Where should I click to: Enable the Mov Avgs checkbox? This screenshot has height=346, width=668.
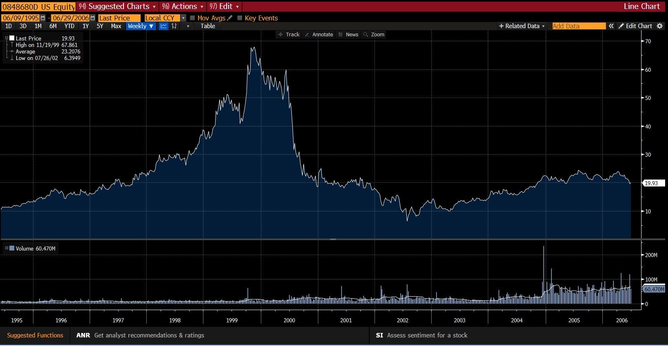coord(192,18)
